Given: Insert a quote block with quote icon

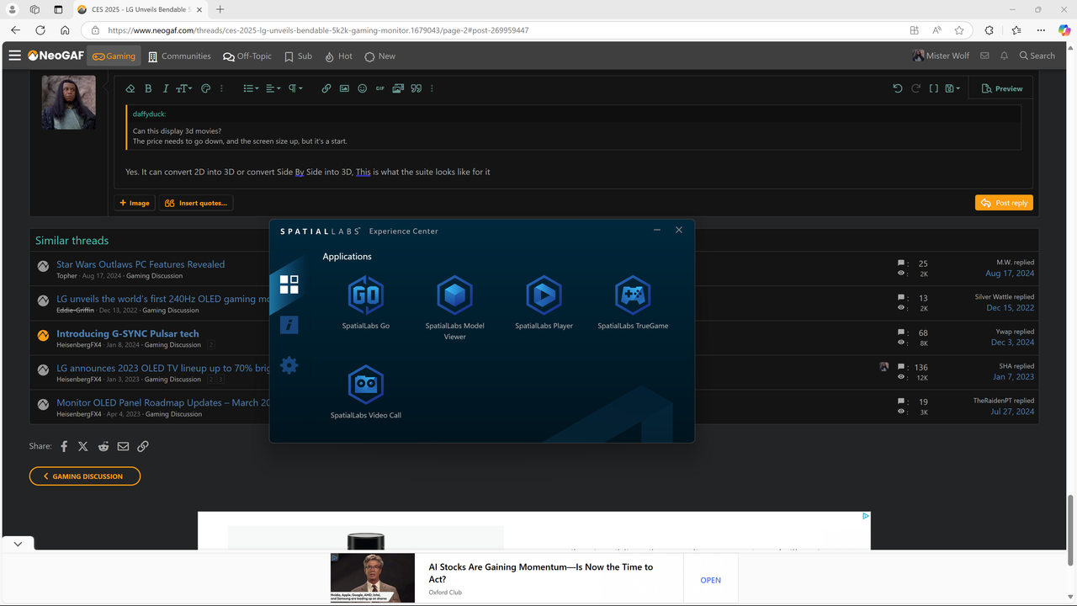Looking at the screenshot, I should tap(416, 88).
